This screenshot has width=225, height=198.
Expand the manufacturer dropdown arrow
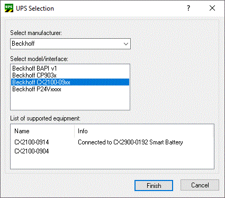pos(126,44)
